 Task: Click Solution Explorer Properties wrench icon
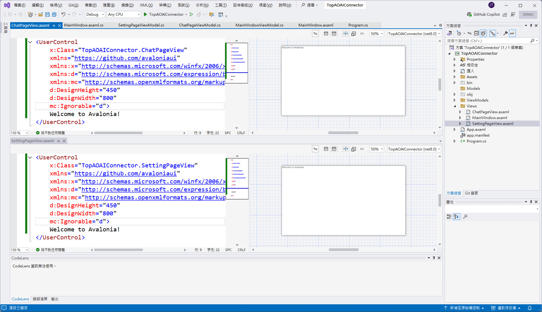(505, 33)
